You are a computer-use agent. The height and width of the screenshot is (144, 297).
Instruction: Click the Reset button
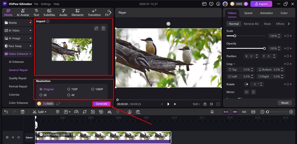pos(285,103)
